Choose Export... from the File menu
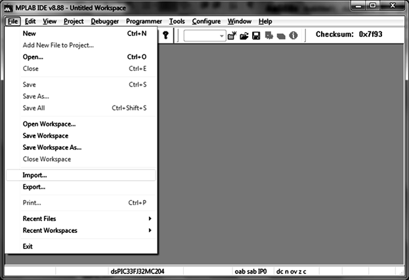This screenshot has width=409, height=280. point(81,187)
